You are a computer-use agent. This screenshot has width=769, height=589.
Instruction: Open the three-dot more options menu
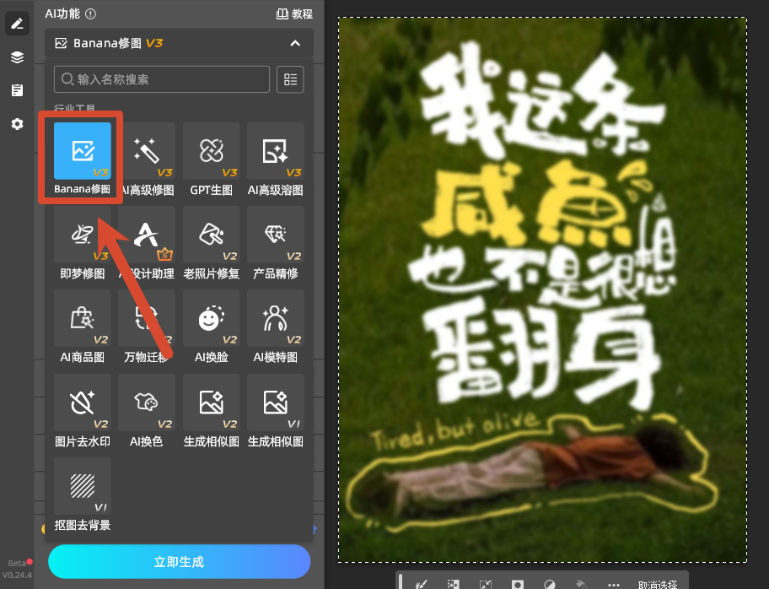pos(614,585)
